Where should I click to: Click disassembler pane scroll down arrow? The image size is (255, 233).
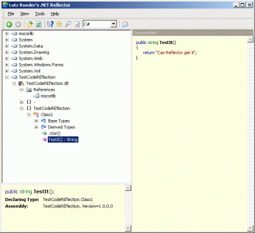click(250, 229)
